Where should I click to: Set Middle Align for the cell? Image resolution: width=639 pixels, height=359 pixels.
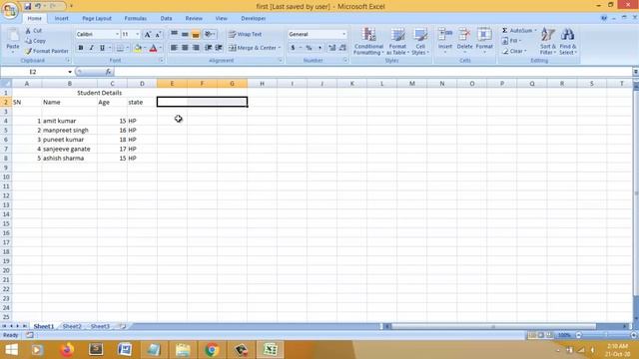tap(185, 35)
